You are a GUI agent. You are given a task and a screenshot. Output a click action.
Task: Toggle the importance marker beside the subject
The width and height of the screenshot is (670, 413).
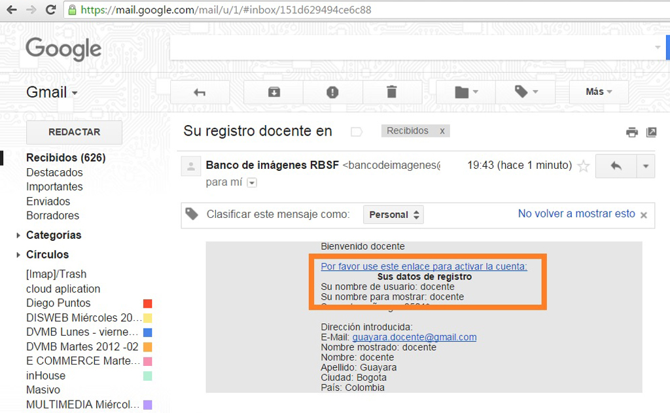(357, 132)
